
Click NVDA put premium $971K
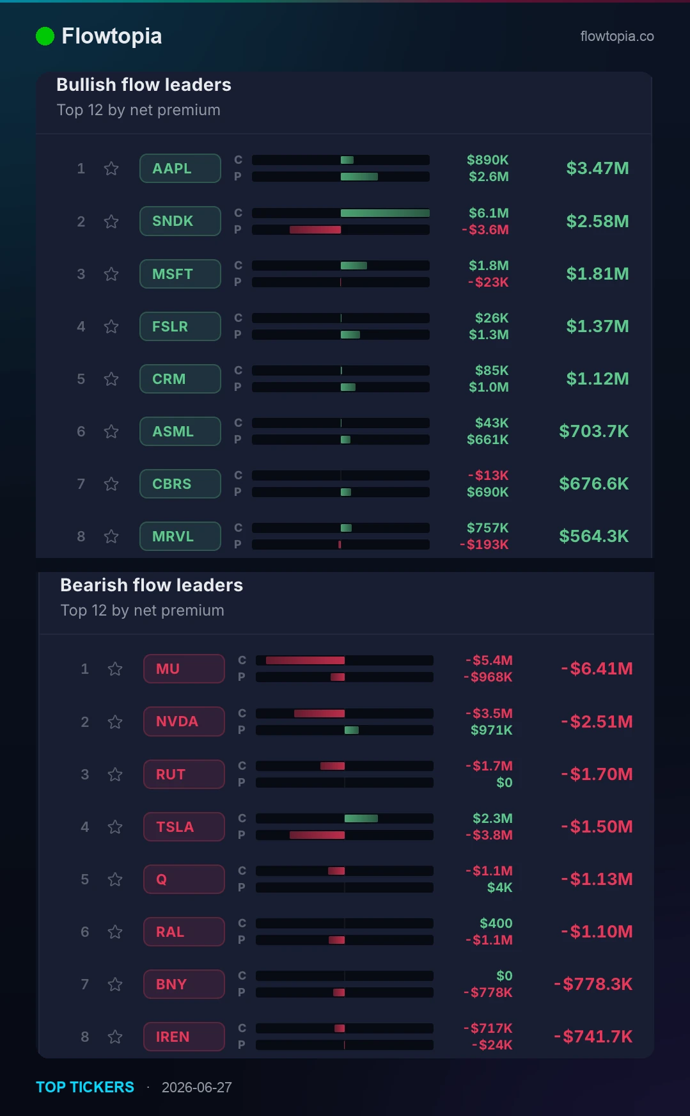pos(492,730)
